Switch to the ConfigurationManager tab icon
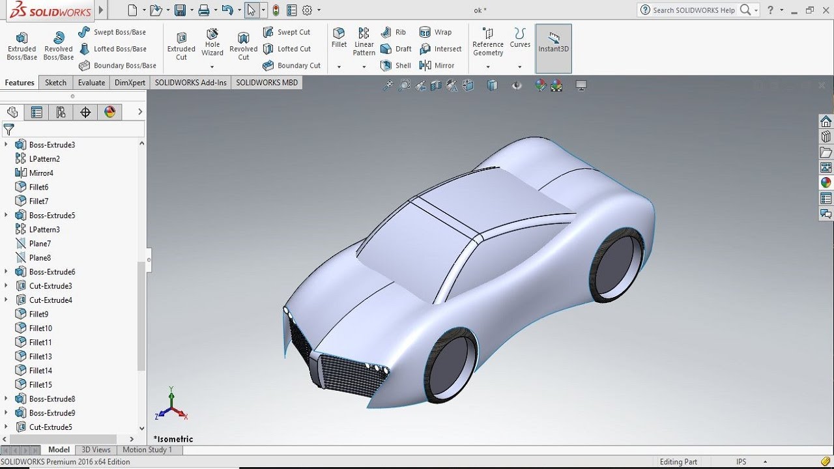 click(61, 112)
